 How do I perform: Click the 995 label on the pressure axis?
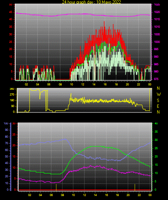[x=156, y=49]
